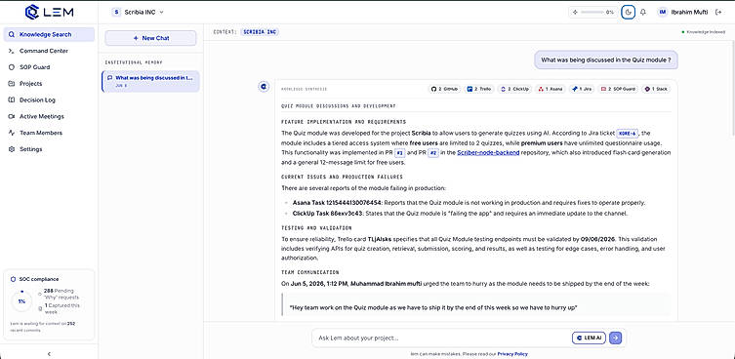Toggle dark mode with the moon button
735x359 pixels.
click(x=629, y=12)
